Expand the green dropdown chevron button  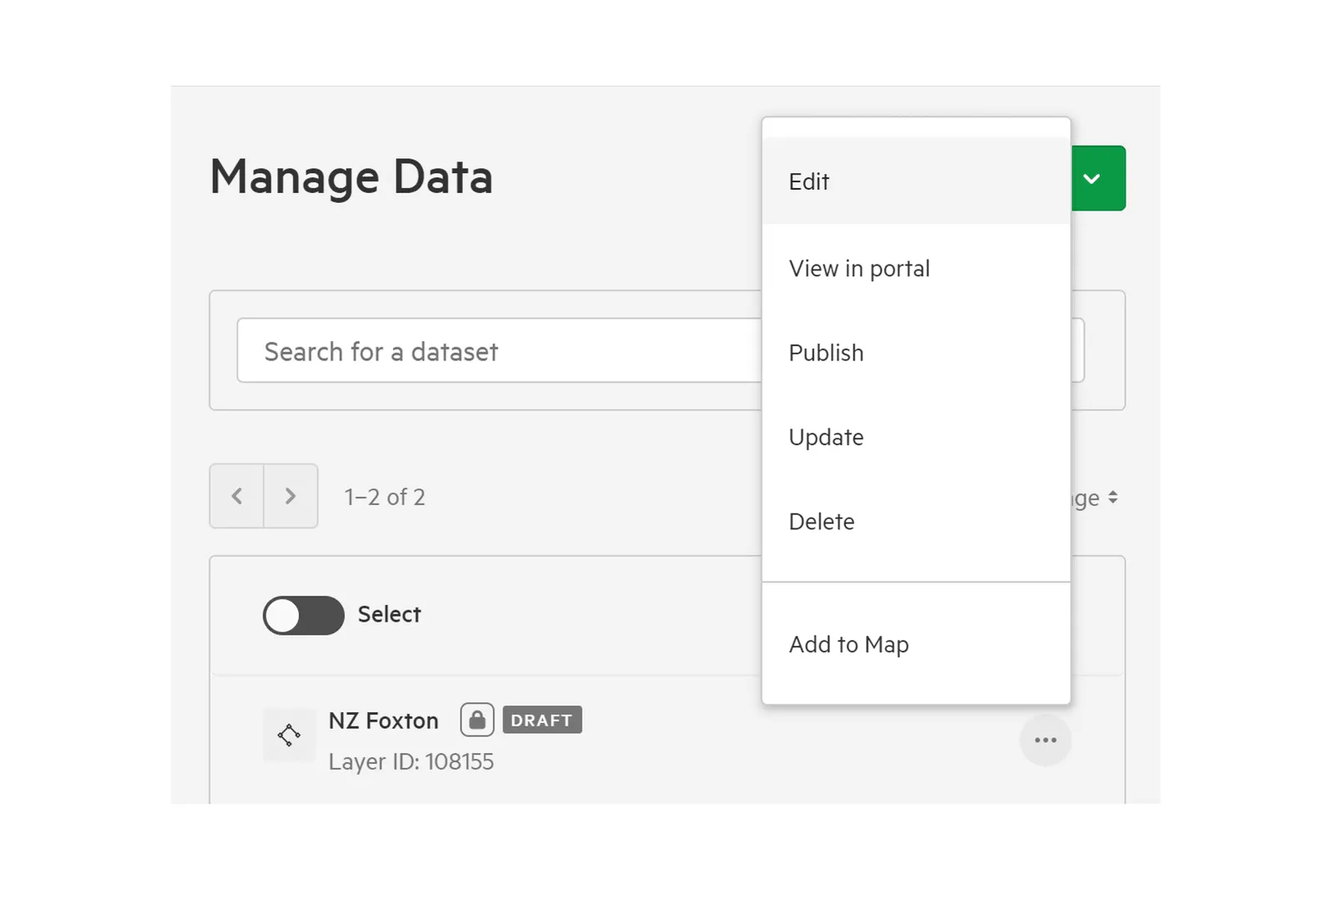[x=1098, y=178]
